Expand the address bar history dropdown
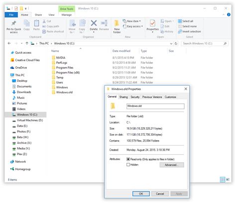Image resolution: width=236 pixels, height=203 pixels. [171, 43]
